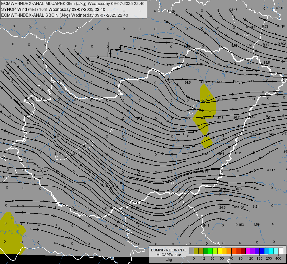The height and width of the screenshot is (264, 287).
Task: Click the MLCAPE0-3km label in legend box
Action: click(169, 255)
